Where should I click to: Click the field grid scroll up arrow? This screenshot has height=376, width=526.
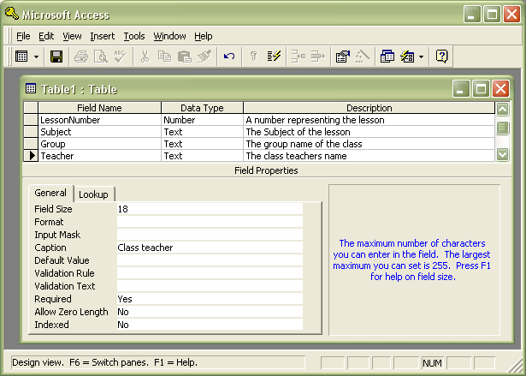coord(502,109)
